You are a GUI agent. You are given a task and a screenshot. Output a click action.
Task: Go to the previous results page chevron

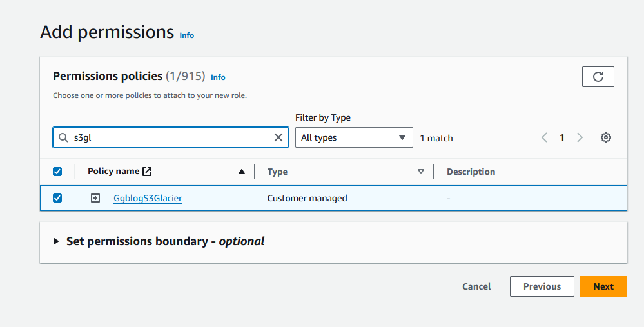coord(545,137)
